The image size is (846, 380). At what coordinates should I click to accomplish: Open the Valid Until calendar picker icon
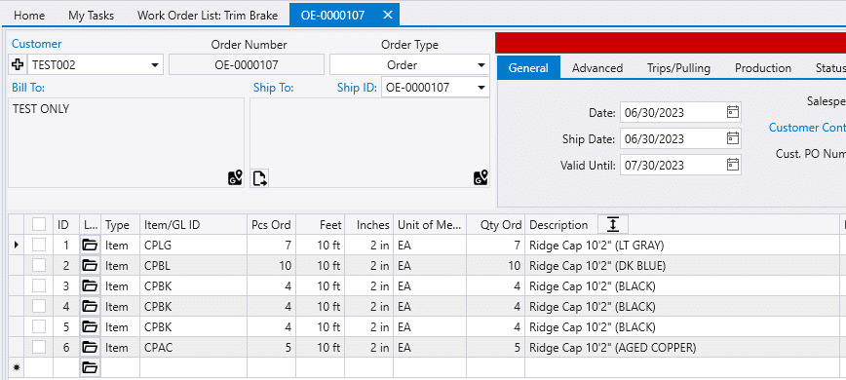tap(733, 165)
